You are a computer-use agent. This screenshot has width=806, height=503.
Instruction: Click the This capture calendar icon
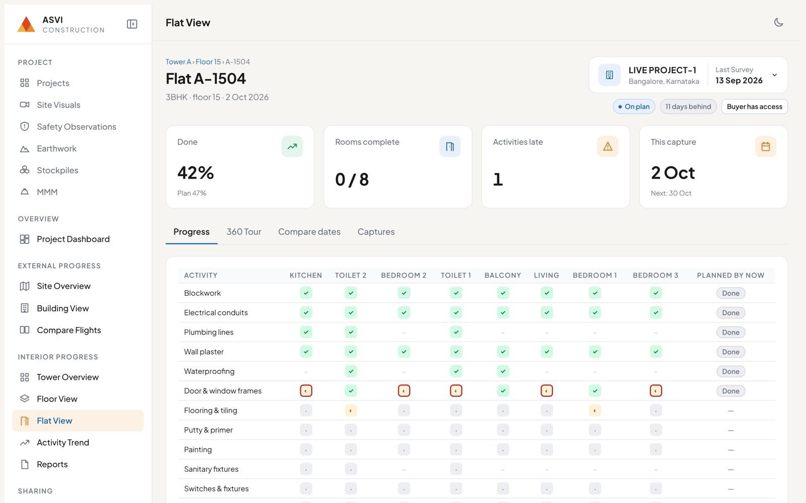(x=765, y=146)
